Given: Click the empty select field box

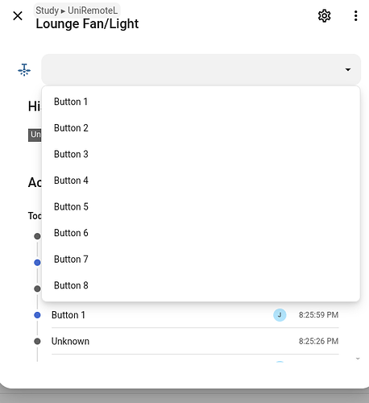Looking at the screenshot, I should 201,69.
